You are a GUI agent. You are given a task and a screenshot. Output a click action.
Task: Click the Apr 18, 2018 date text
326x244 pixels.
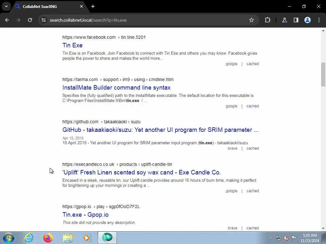click(x=73, y=138)
